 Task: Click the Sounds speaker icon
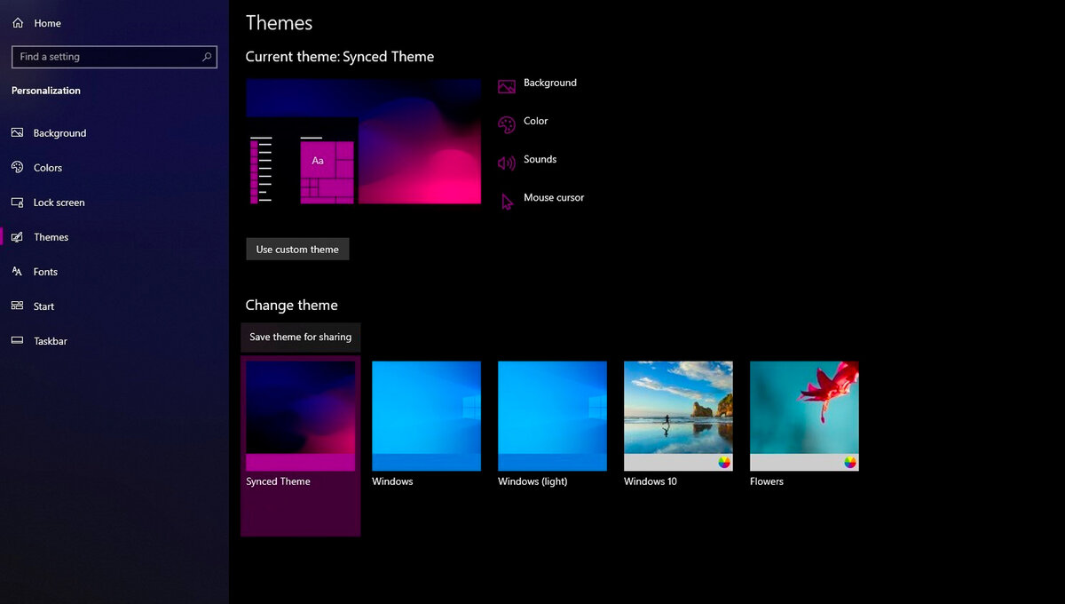[x=507, y=163]
